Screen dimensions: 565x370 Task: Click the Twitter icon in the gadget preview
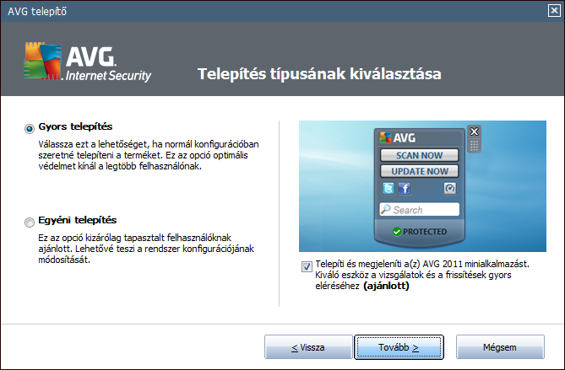coord(388,188)
